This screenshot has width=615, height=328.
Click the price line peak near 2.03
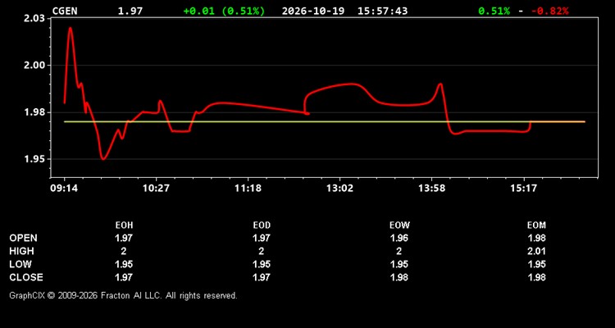pyautogui.click(x=71, y=28)
